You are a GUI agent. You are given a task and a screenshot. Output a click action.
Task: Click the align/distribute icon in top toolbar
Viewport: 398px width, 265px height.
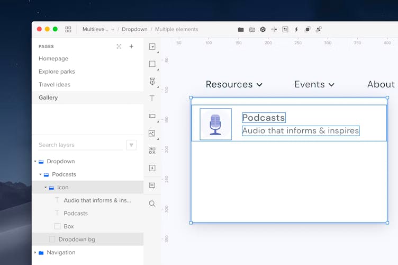274,30
